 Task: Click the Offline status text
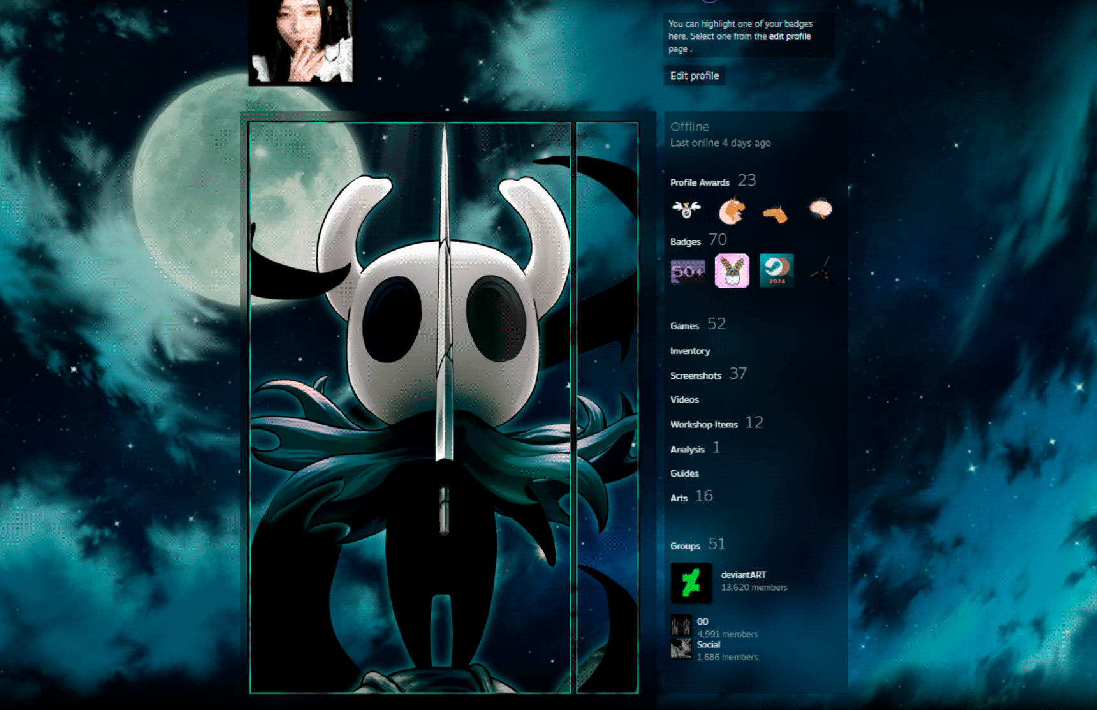(x=689, y=126)
